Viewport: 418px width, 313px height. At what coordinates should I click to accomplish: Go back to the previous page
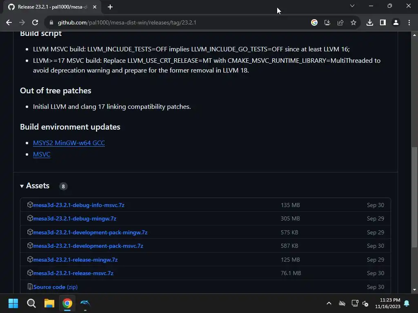click(x=9, y=23)
